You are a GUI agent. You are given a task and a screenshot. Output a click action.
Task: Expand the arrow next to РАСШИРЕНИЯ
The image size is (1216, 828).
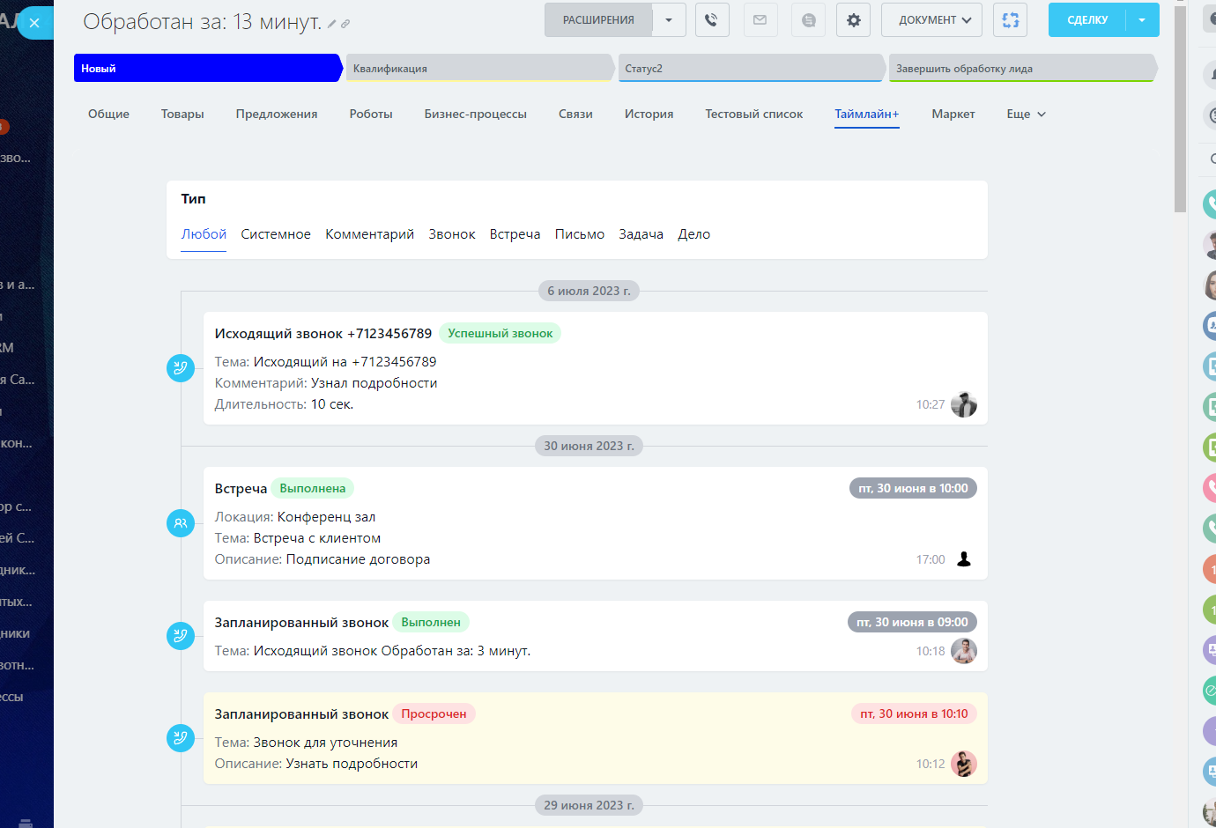[x=669, y=20]
